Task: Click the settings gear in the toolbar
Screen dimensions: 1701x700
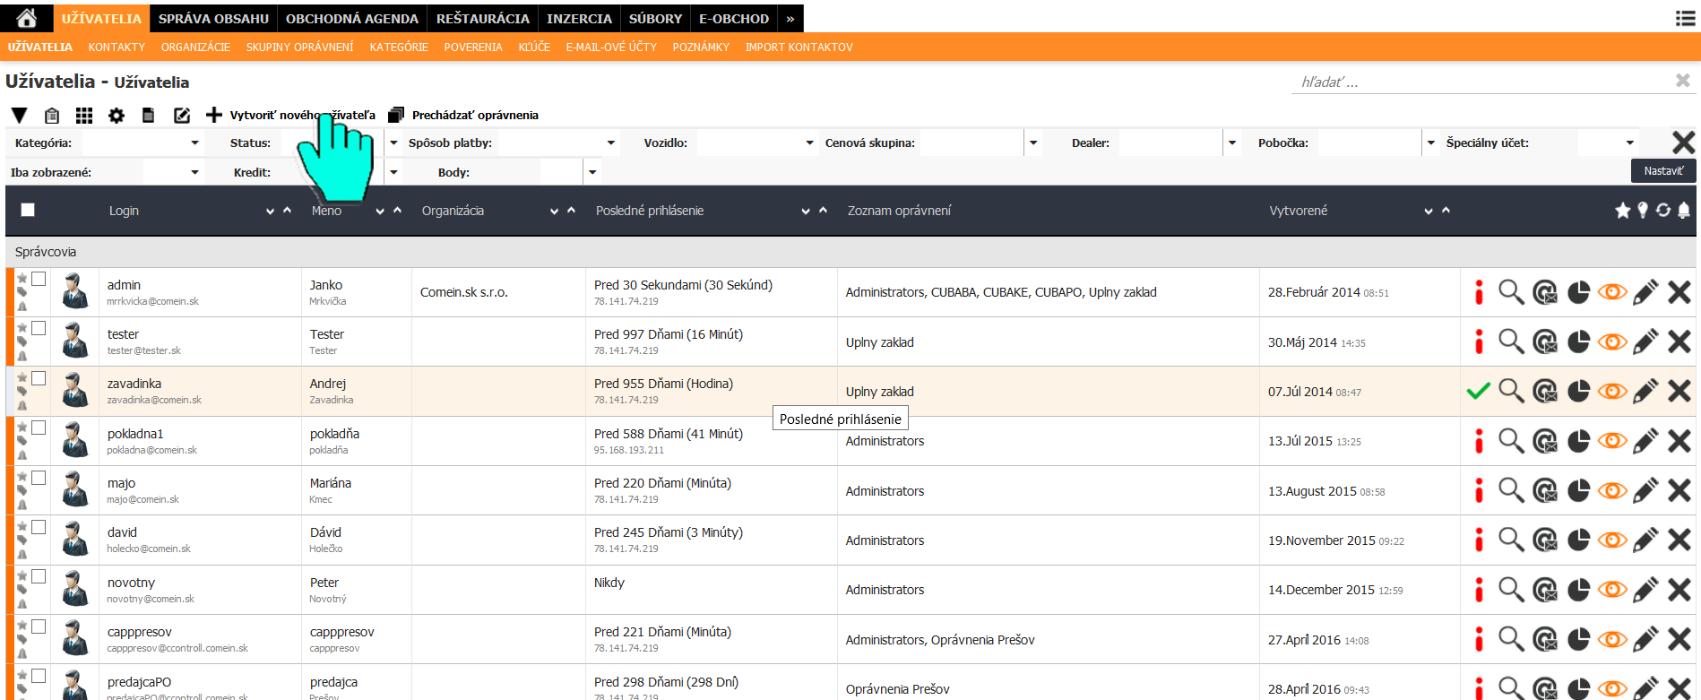Action: point(117,116)
